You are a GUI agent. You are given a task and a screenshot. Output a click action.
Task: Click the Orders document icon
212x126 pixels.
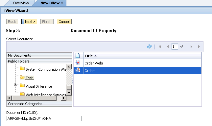click(78, 70)
